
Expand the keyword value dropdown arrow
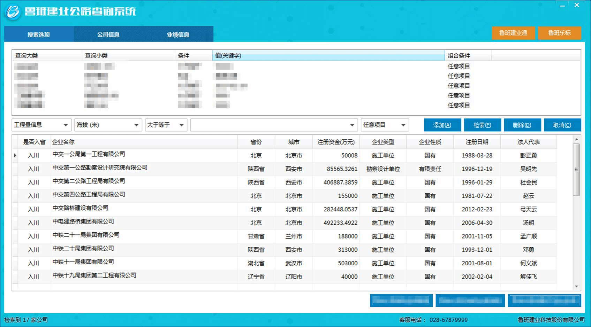click(352, 125)
